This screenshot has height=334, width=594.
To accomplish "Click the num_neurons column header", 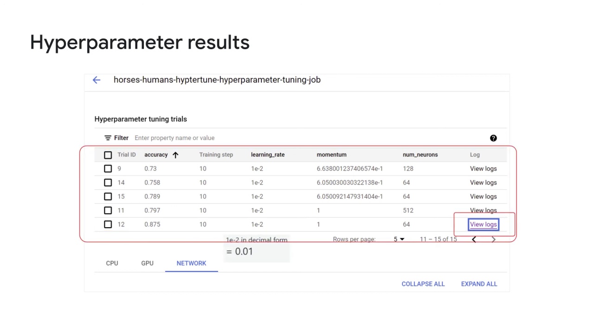I will coord(420,155).
